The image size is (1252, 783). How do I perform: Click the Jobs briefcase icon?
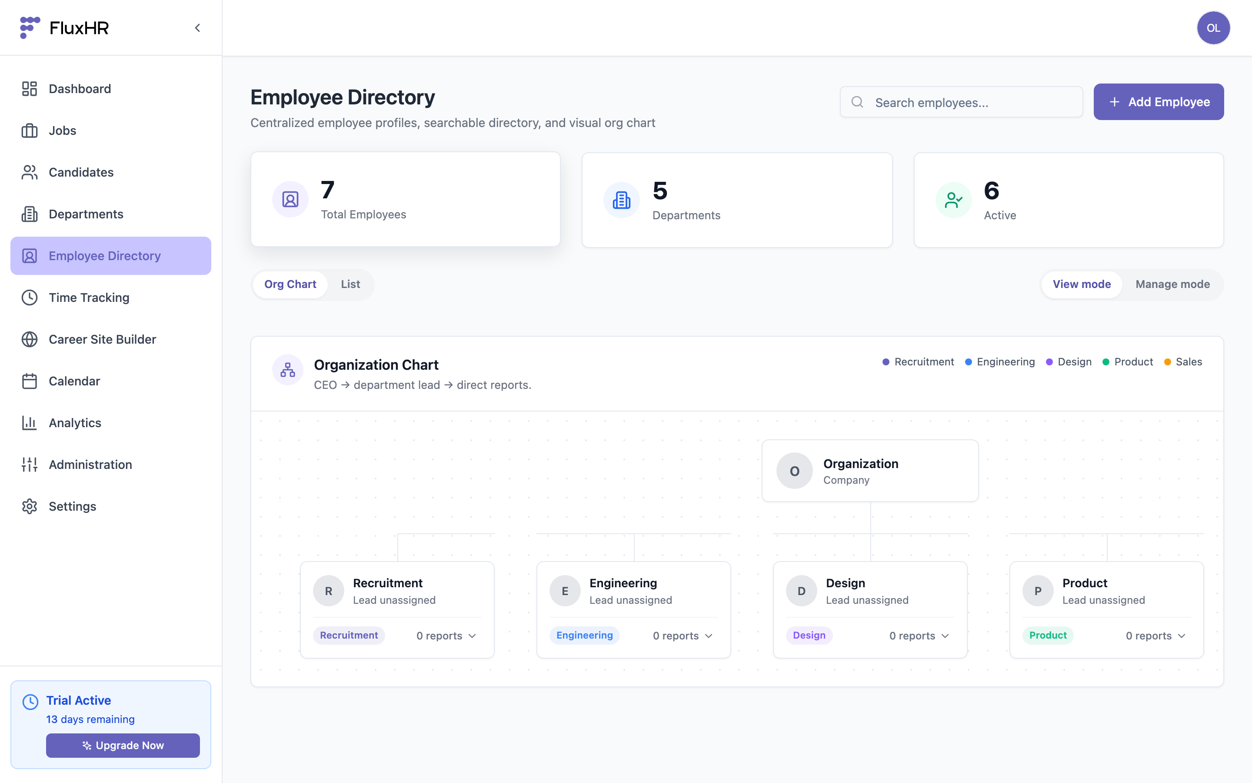pos(30,130)
